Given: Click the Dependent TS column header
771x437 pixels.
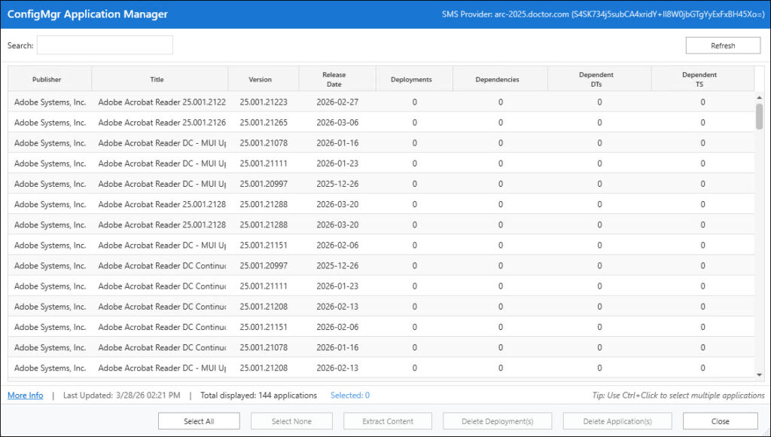Looking at the screenshot, I should pos(699,79).
